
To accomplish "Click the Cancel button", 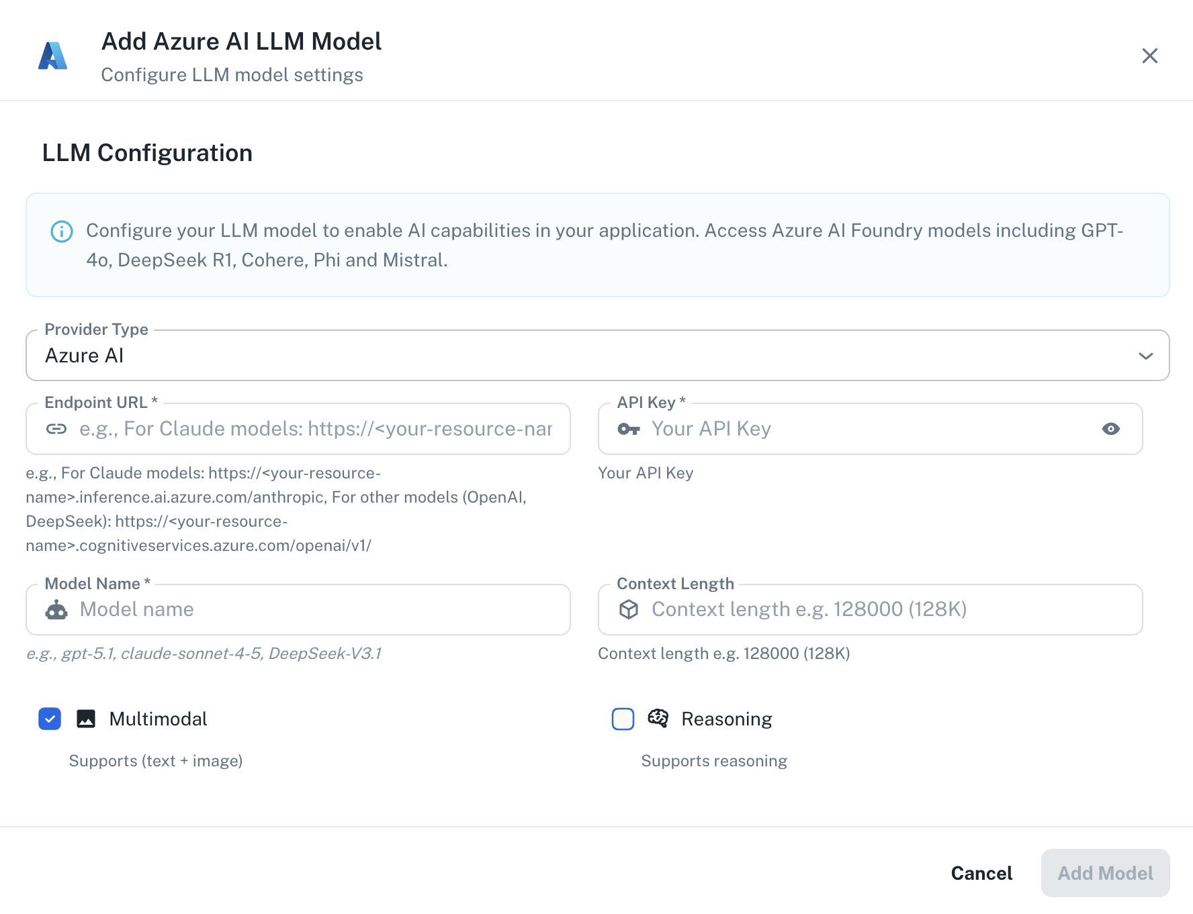I will (x=981, y=873).
